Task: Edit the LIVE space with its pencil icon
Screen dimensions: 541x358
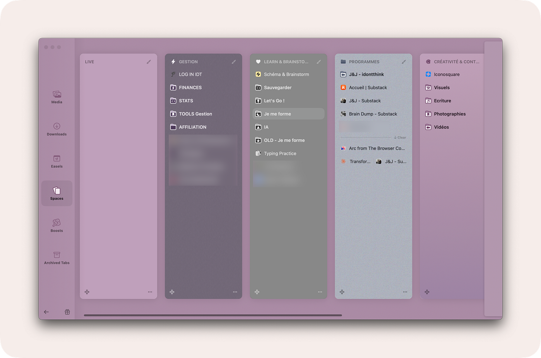Action: [x=149, y=62]
